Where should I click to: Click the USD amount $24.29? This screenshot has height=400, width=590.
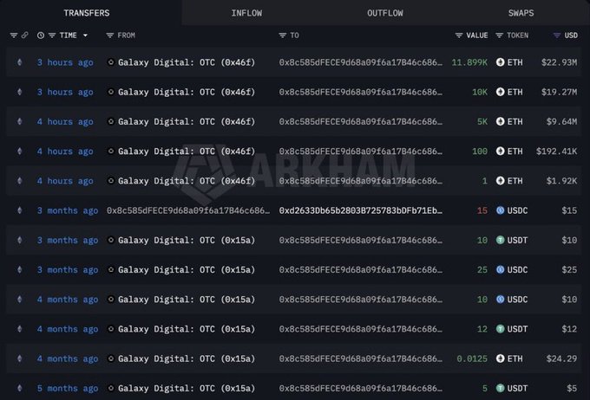pyautogui.click(x=561, y=358)
